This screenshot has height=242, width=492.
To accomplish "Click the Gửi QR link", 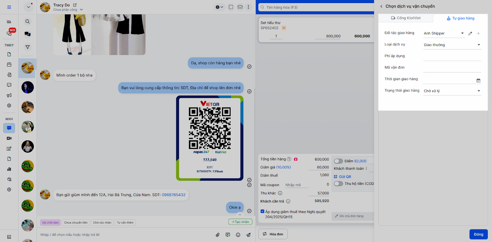I will [342, 177].
